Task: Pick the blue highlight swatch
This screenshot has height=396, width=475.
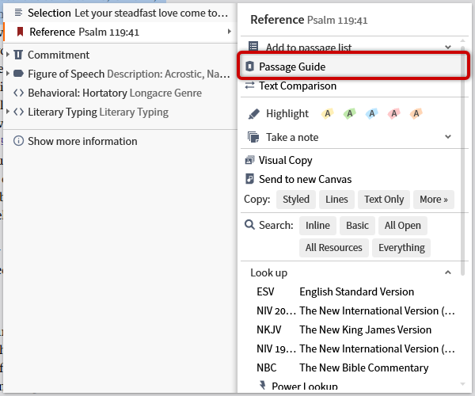Action: 371,113
